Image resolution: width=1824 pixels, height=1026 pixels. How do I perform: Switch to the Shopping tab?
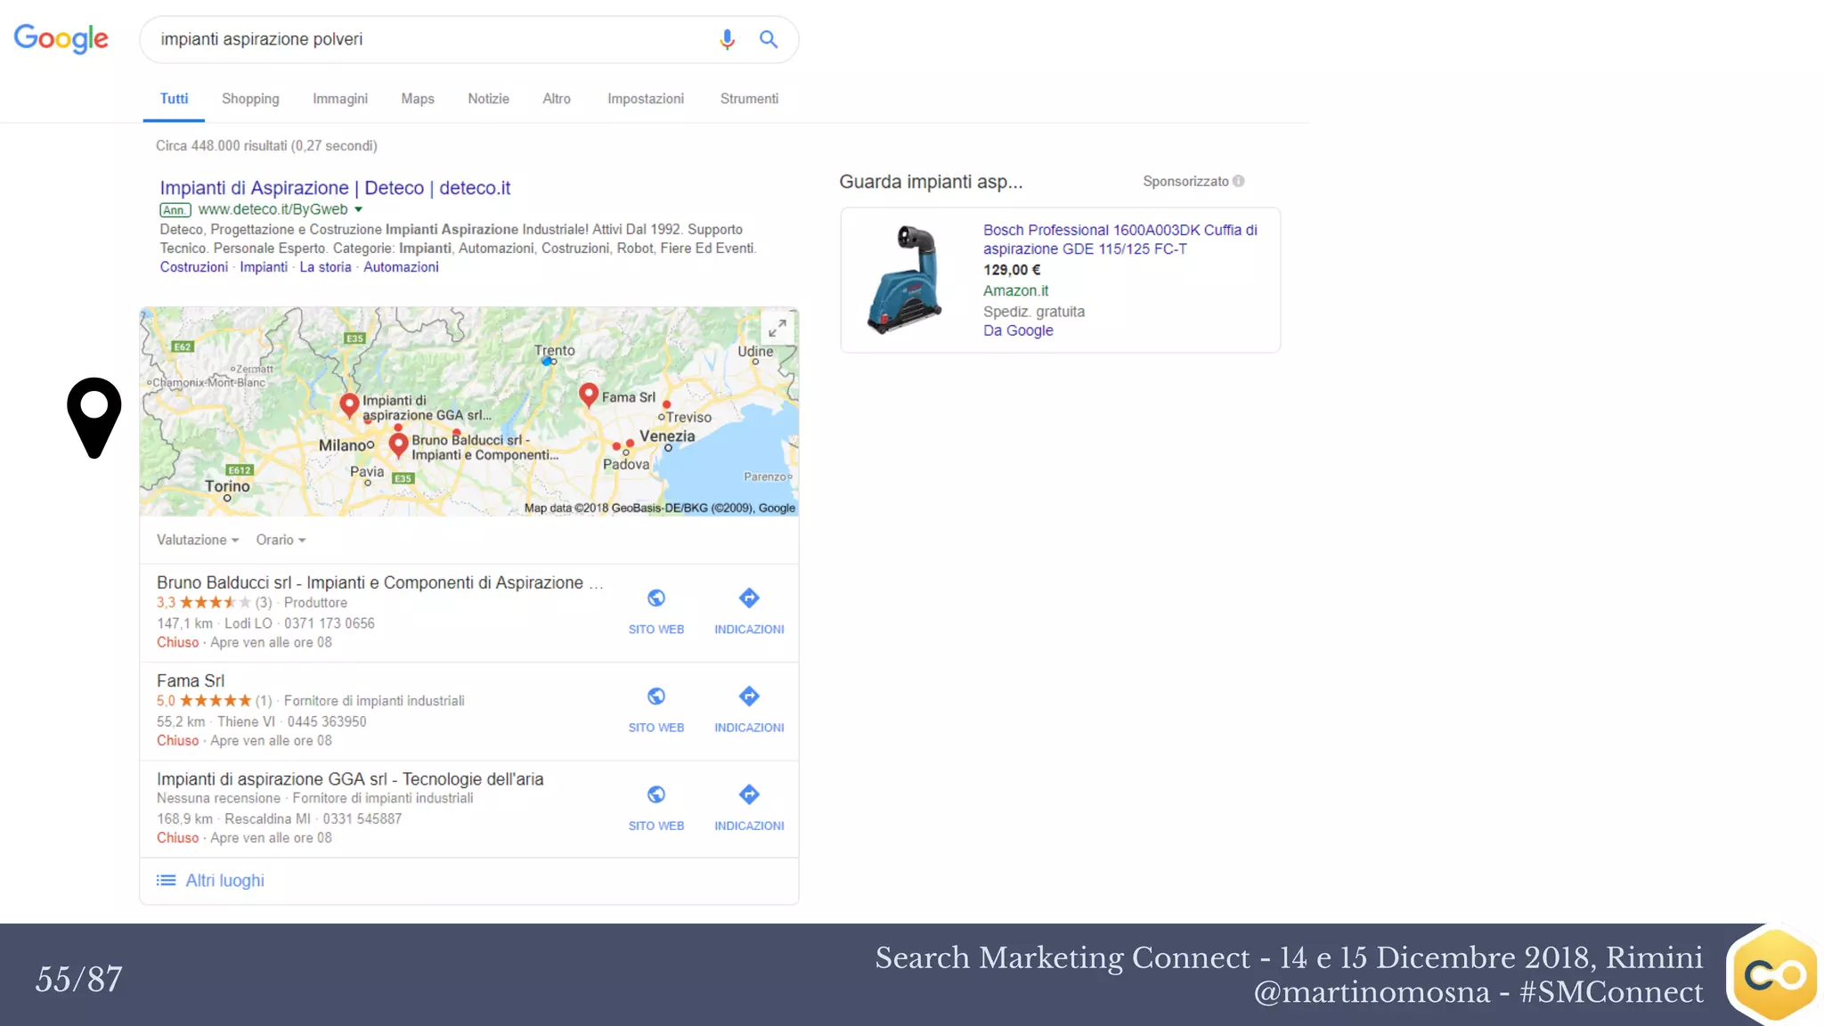point(250,99)
